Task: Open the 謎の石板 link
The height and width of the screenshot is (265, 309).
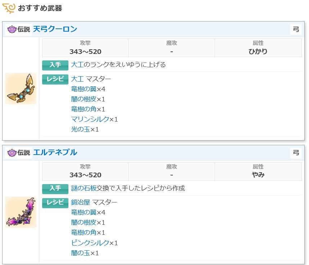Action: click(84, 188)
